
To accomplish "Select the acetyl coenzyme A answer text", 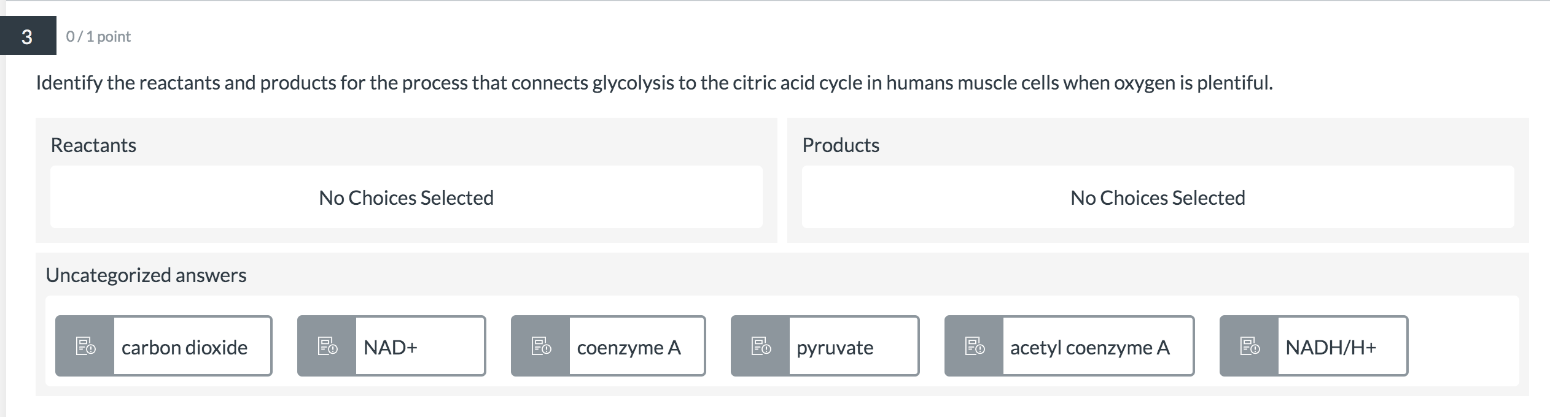I will pos(1090,348).
